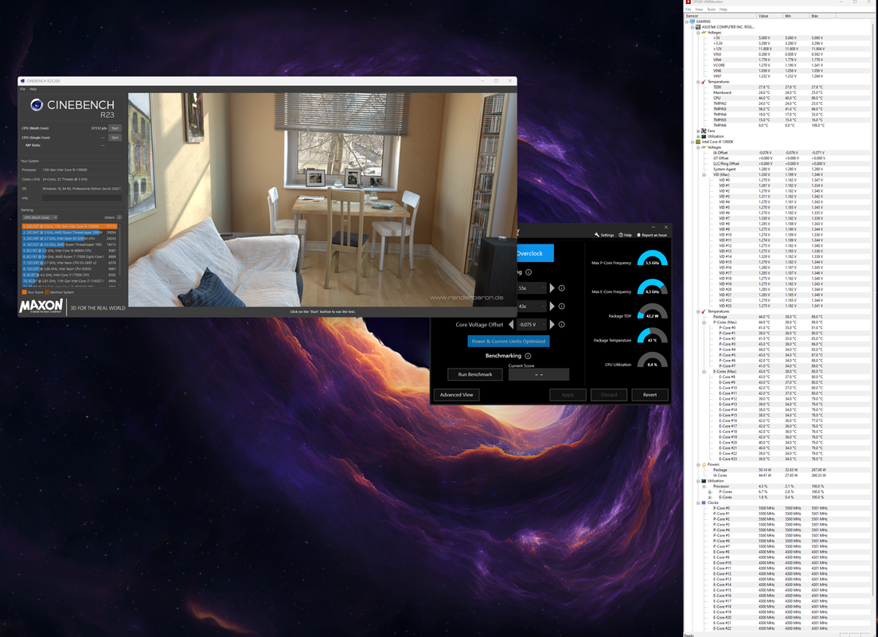Open View menu in HWMonitor
This screenshot has height=637, width=878.
tap(699, 10)
